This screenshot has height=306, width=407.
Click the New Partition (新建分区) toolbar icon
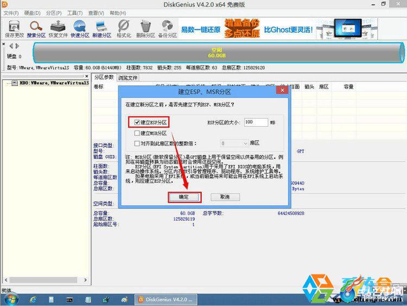[102, 29]
